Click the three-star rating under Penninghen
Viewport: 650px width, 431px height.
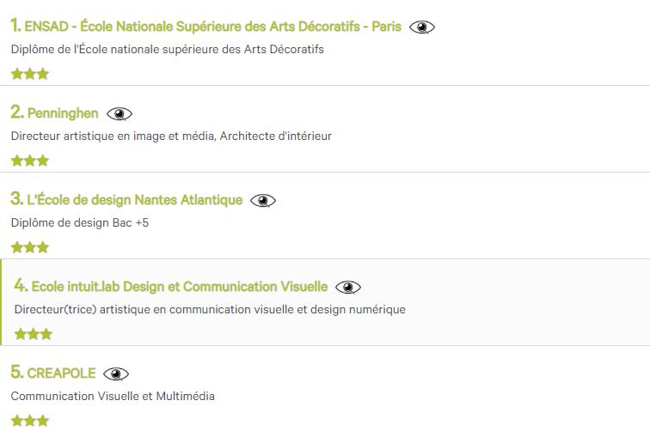30,161
